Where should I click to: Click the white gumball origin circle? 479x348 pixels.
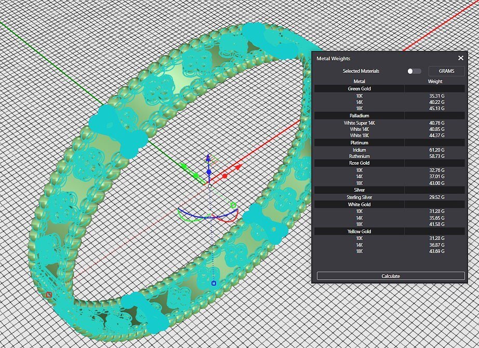(209, 185)
